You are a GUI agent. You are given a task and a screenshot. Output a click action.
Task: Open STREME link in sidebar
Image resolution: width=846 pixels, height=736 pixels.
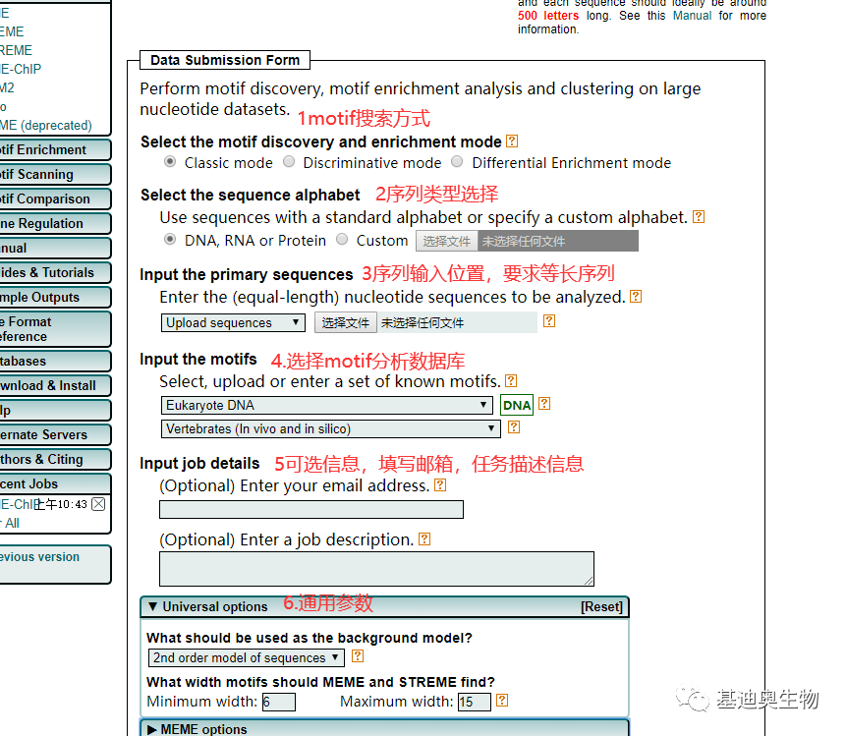point(16,50)
